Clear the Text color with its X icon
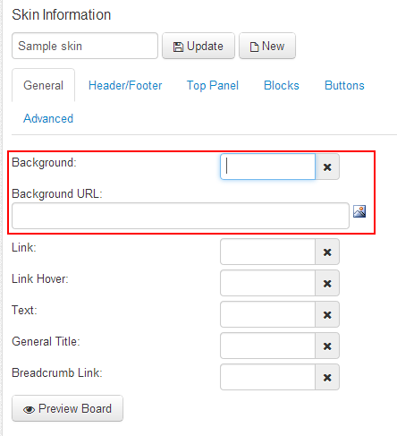This screenshot has width=397, height=436. tap(327, 314)
